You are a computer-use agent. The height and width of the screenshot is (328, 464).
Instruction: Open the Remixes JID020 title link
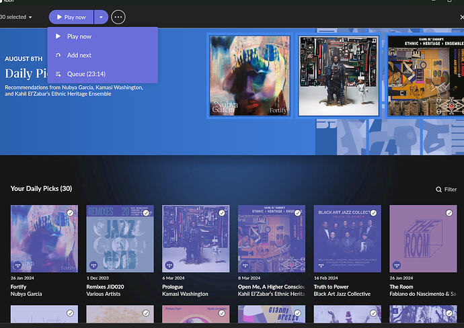(105, 286)
